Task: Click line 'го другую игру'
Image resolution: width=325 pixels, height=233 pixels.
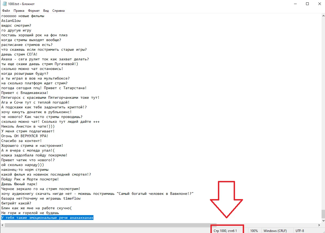Action: [x=16, y=30]
